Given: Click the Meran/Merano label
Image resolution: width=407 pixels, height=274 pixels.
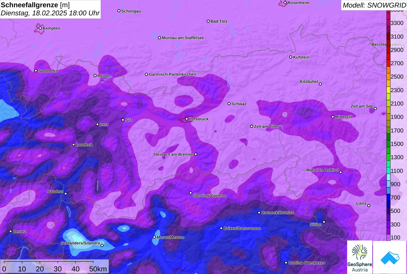Looking at the screenshot, I should point(171,237).
